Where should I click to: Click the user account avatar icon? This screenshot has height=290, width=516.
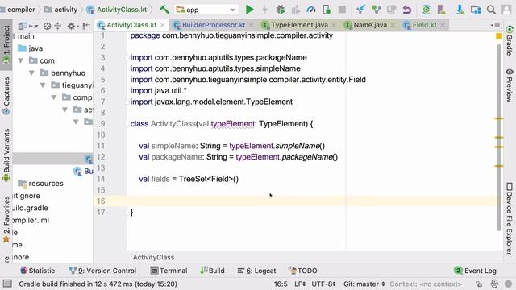(507, 10)
